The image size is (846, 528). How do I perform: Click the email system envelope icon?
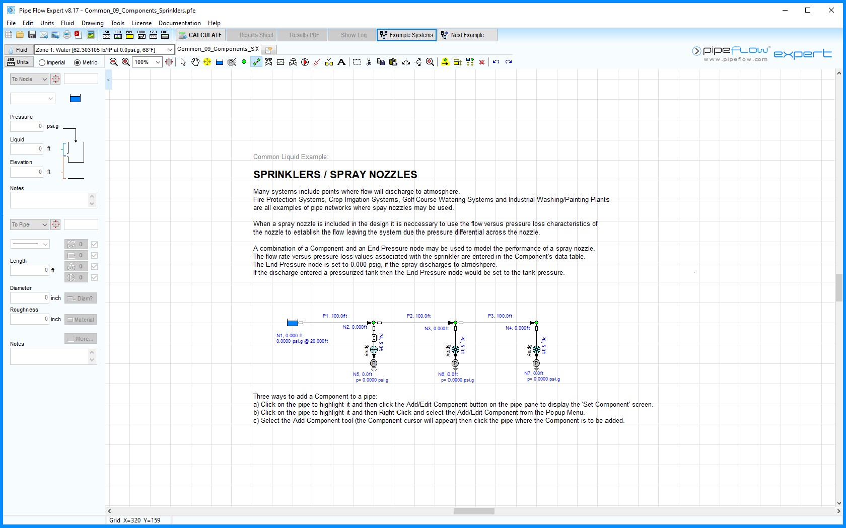(x=44, y=35)
